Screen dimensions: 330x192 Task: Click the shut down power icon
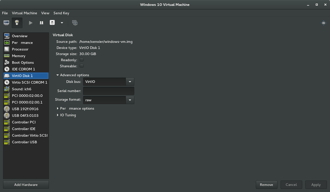click(52, 23)
